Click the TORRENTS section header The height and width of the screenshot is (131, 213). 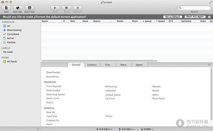pos(8,22)
